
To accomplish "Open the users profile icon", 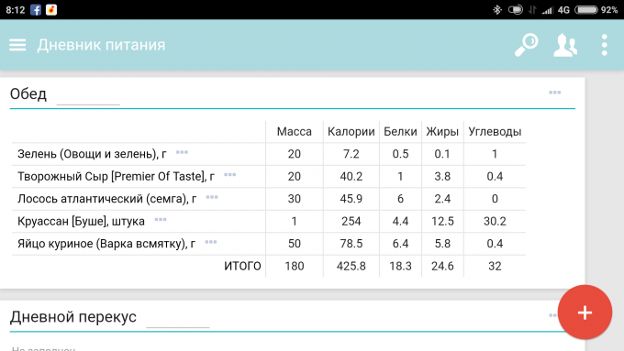I will 565,45.
